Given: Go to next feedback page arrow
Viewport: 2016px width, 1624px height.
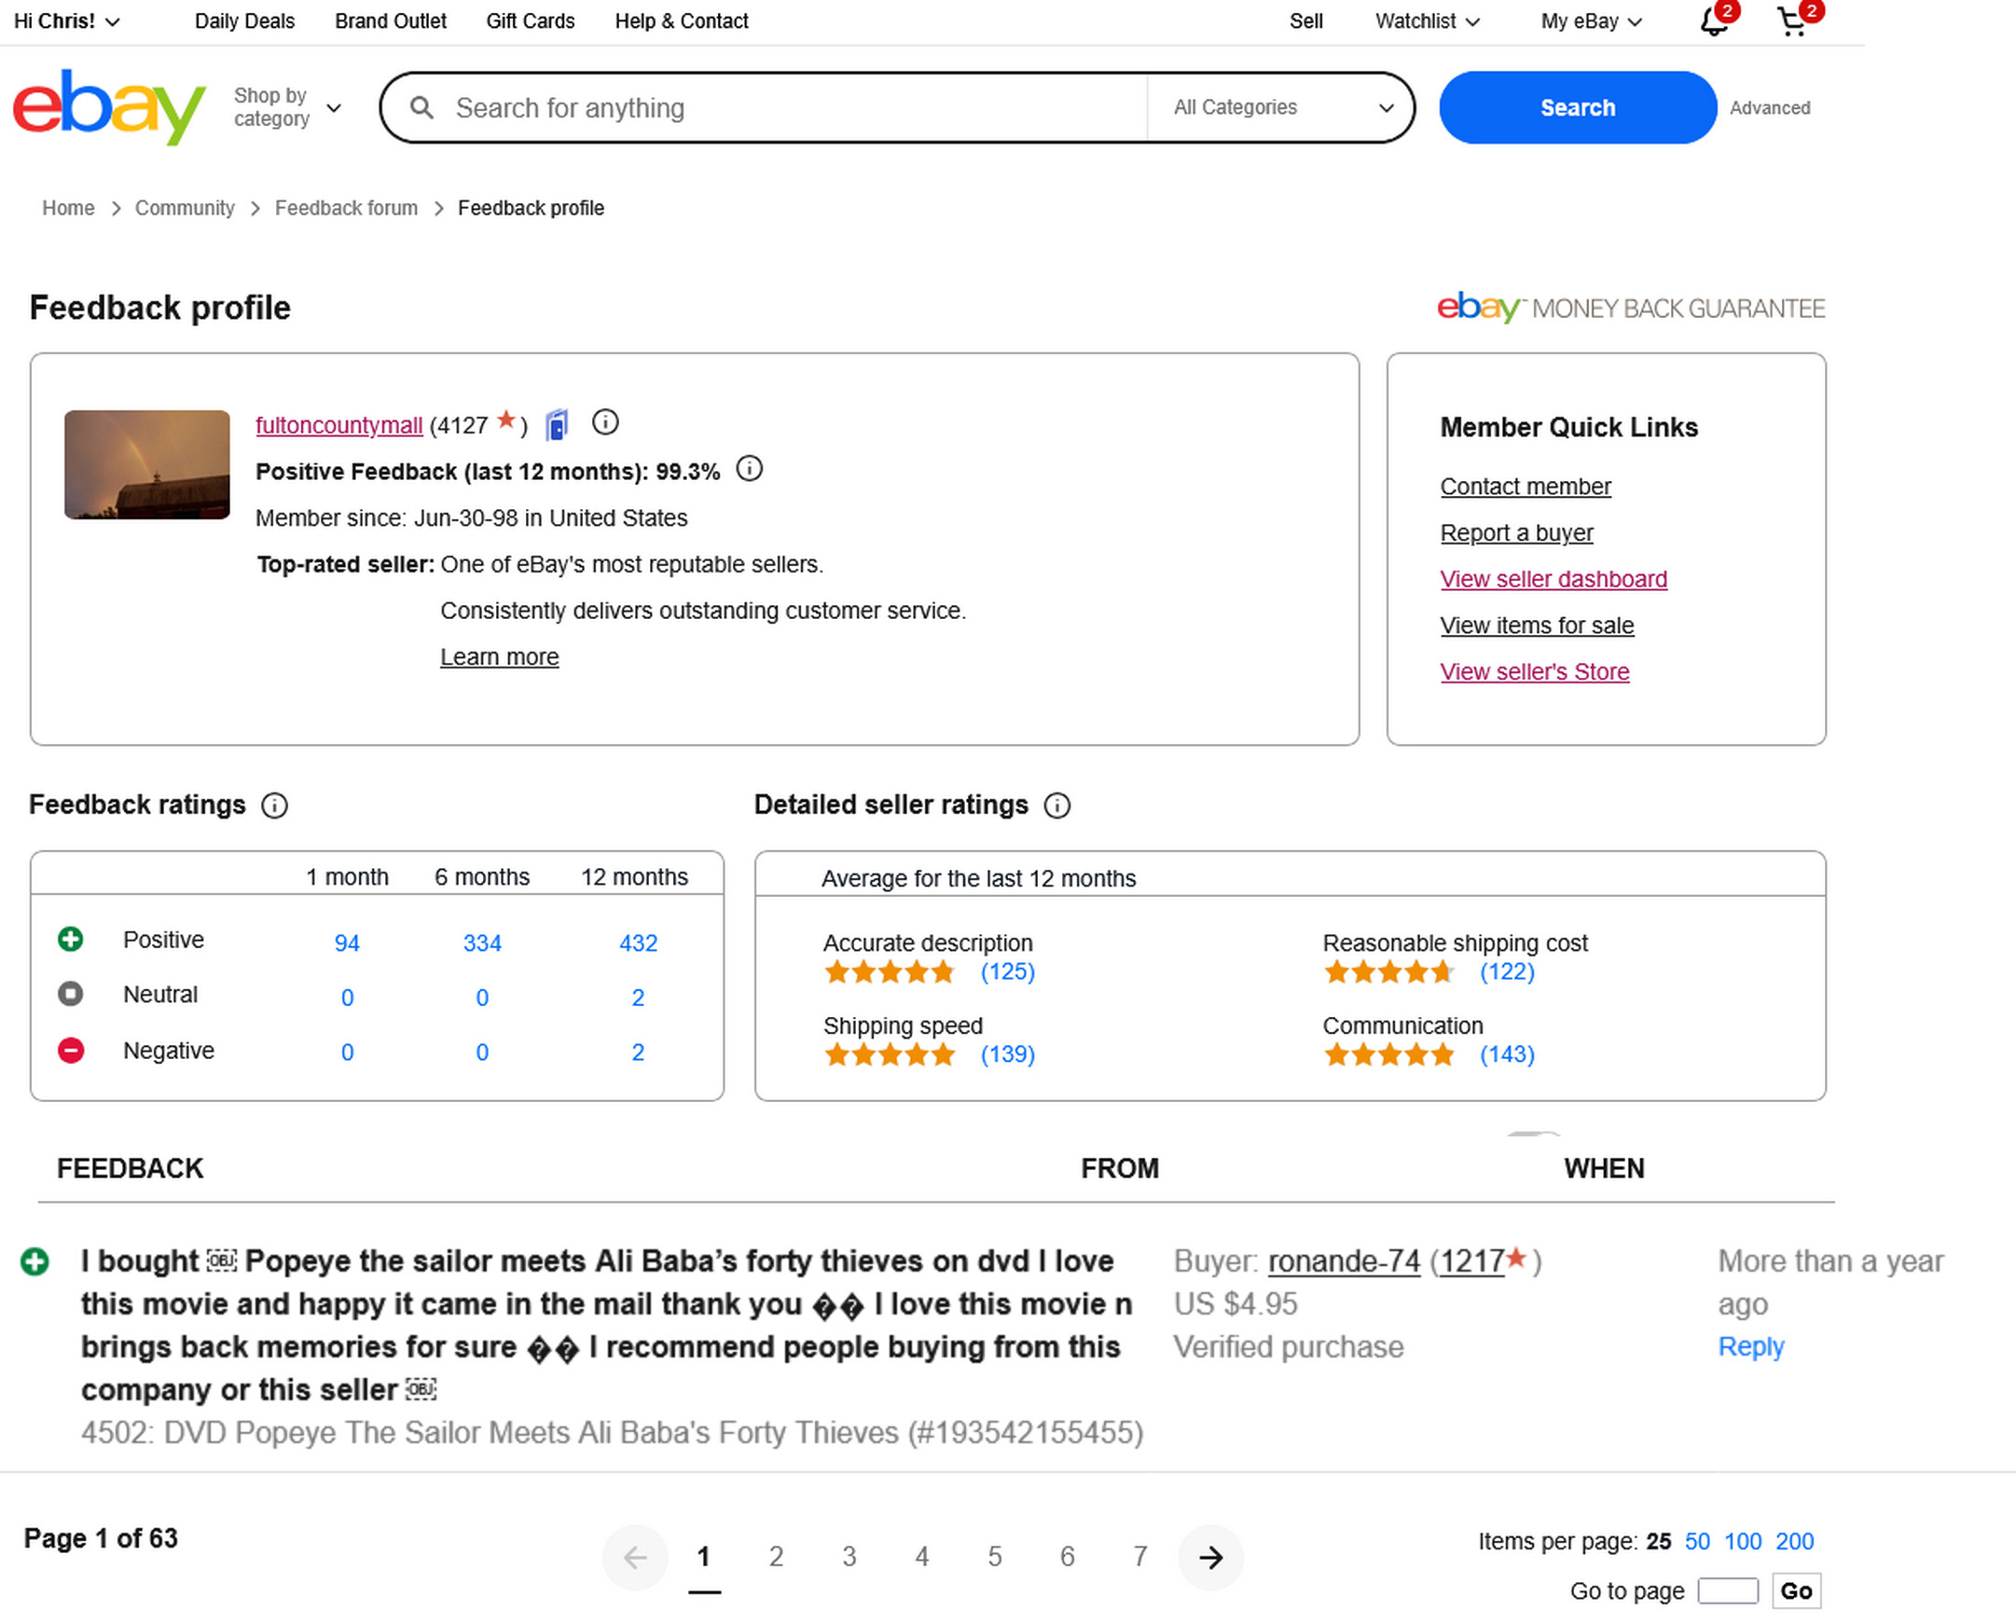Looking at the screenshot, I should click(x=1210, y=1557).
